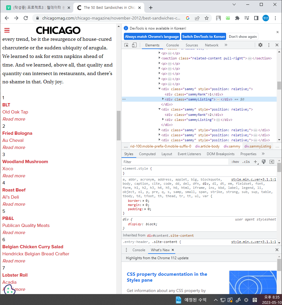Open Chrome profile avatar
Viewport: 282px width, 305px height.
point(266,18)
